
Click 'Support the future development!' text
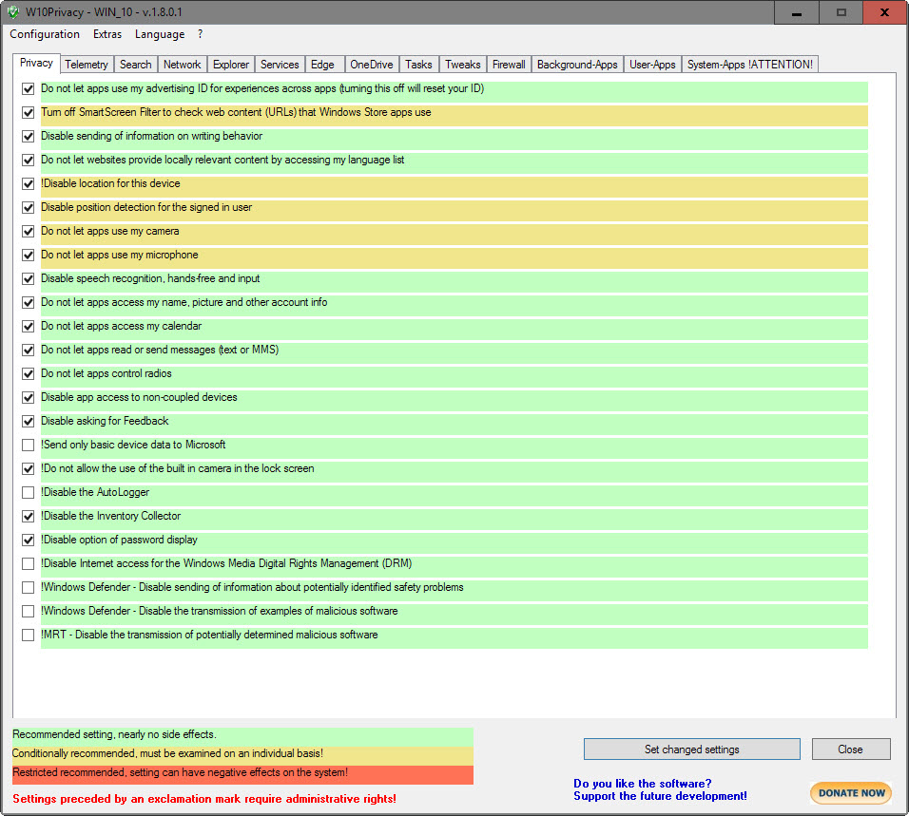(660, 796)
